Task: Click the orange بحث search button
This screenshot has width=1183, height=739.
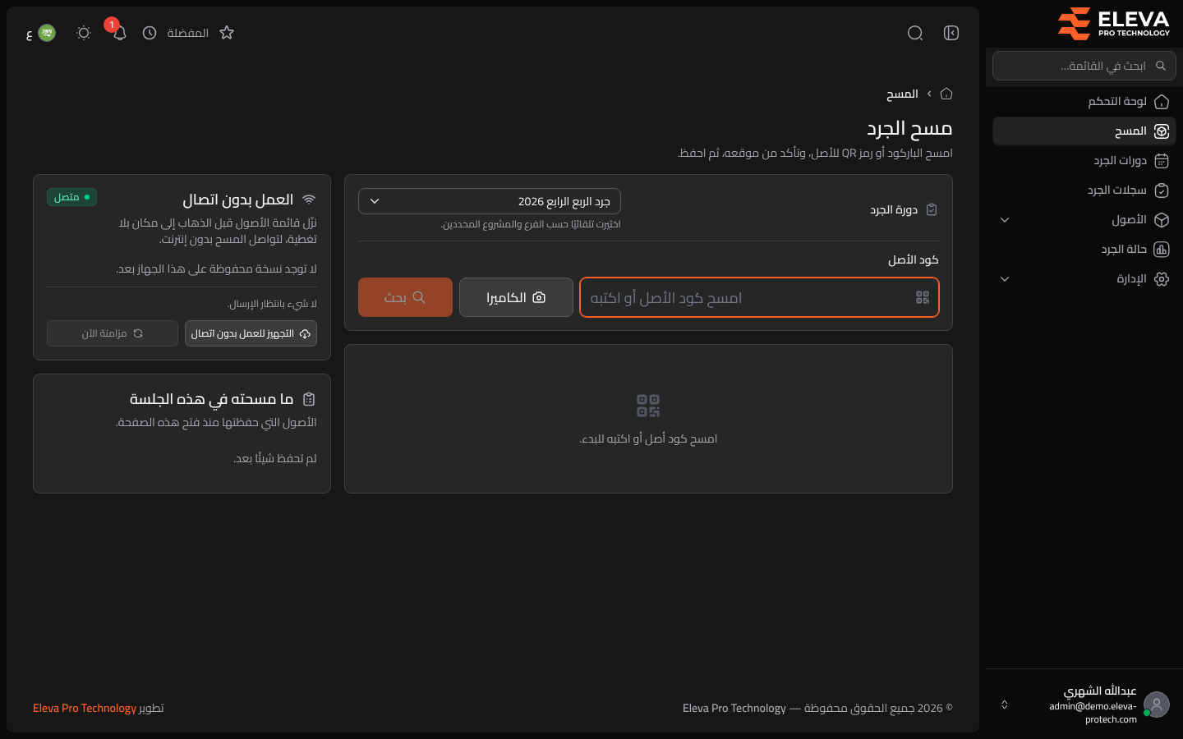Action: pos(405,297)
